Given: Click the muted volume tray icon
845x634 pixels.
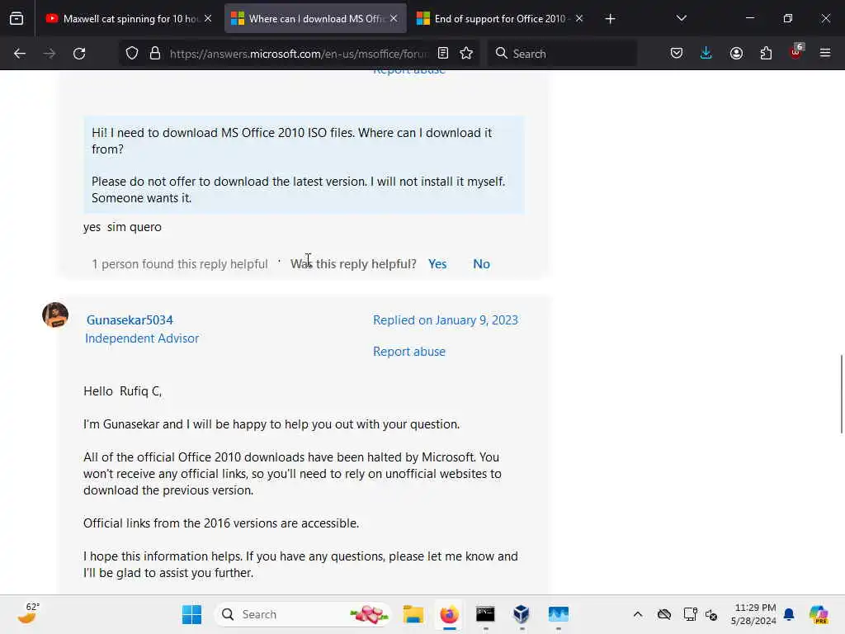Looking at the screenshot, I should [710, 614].
